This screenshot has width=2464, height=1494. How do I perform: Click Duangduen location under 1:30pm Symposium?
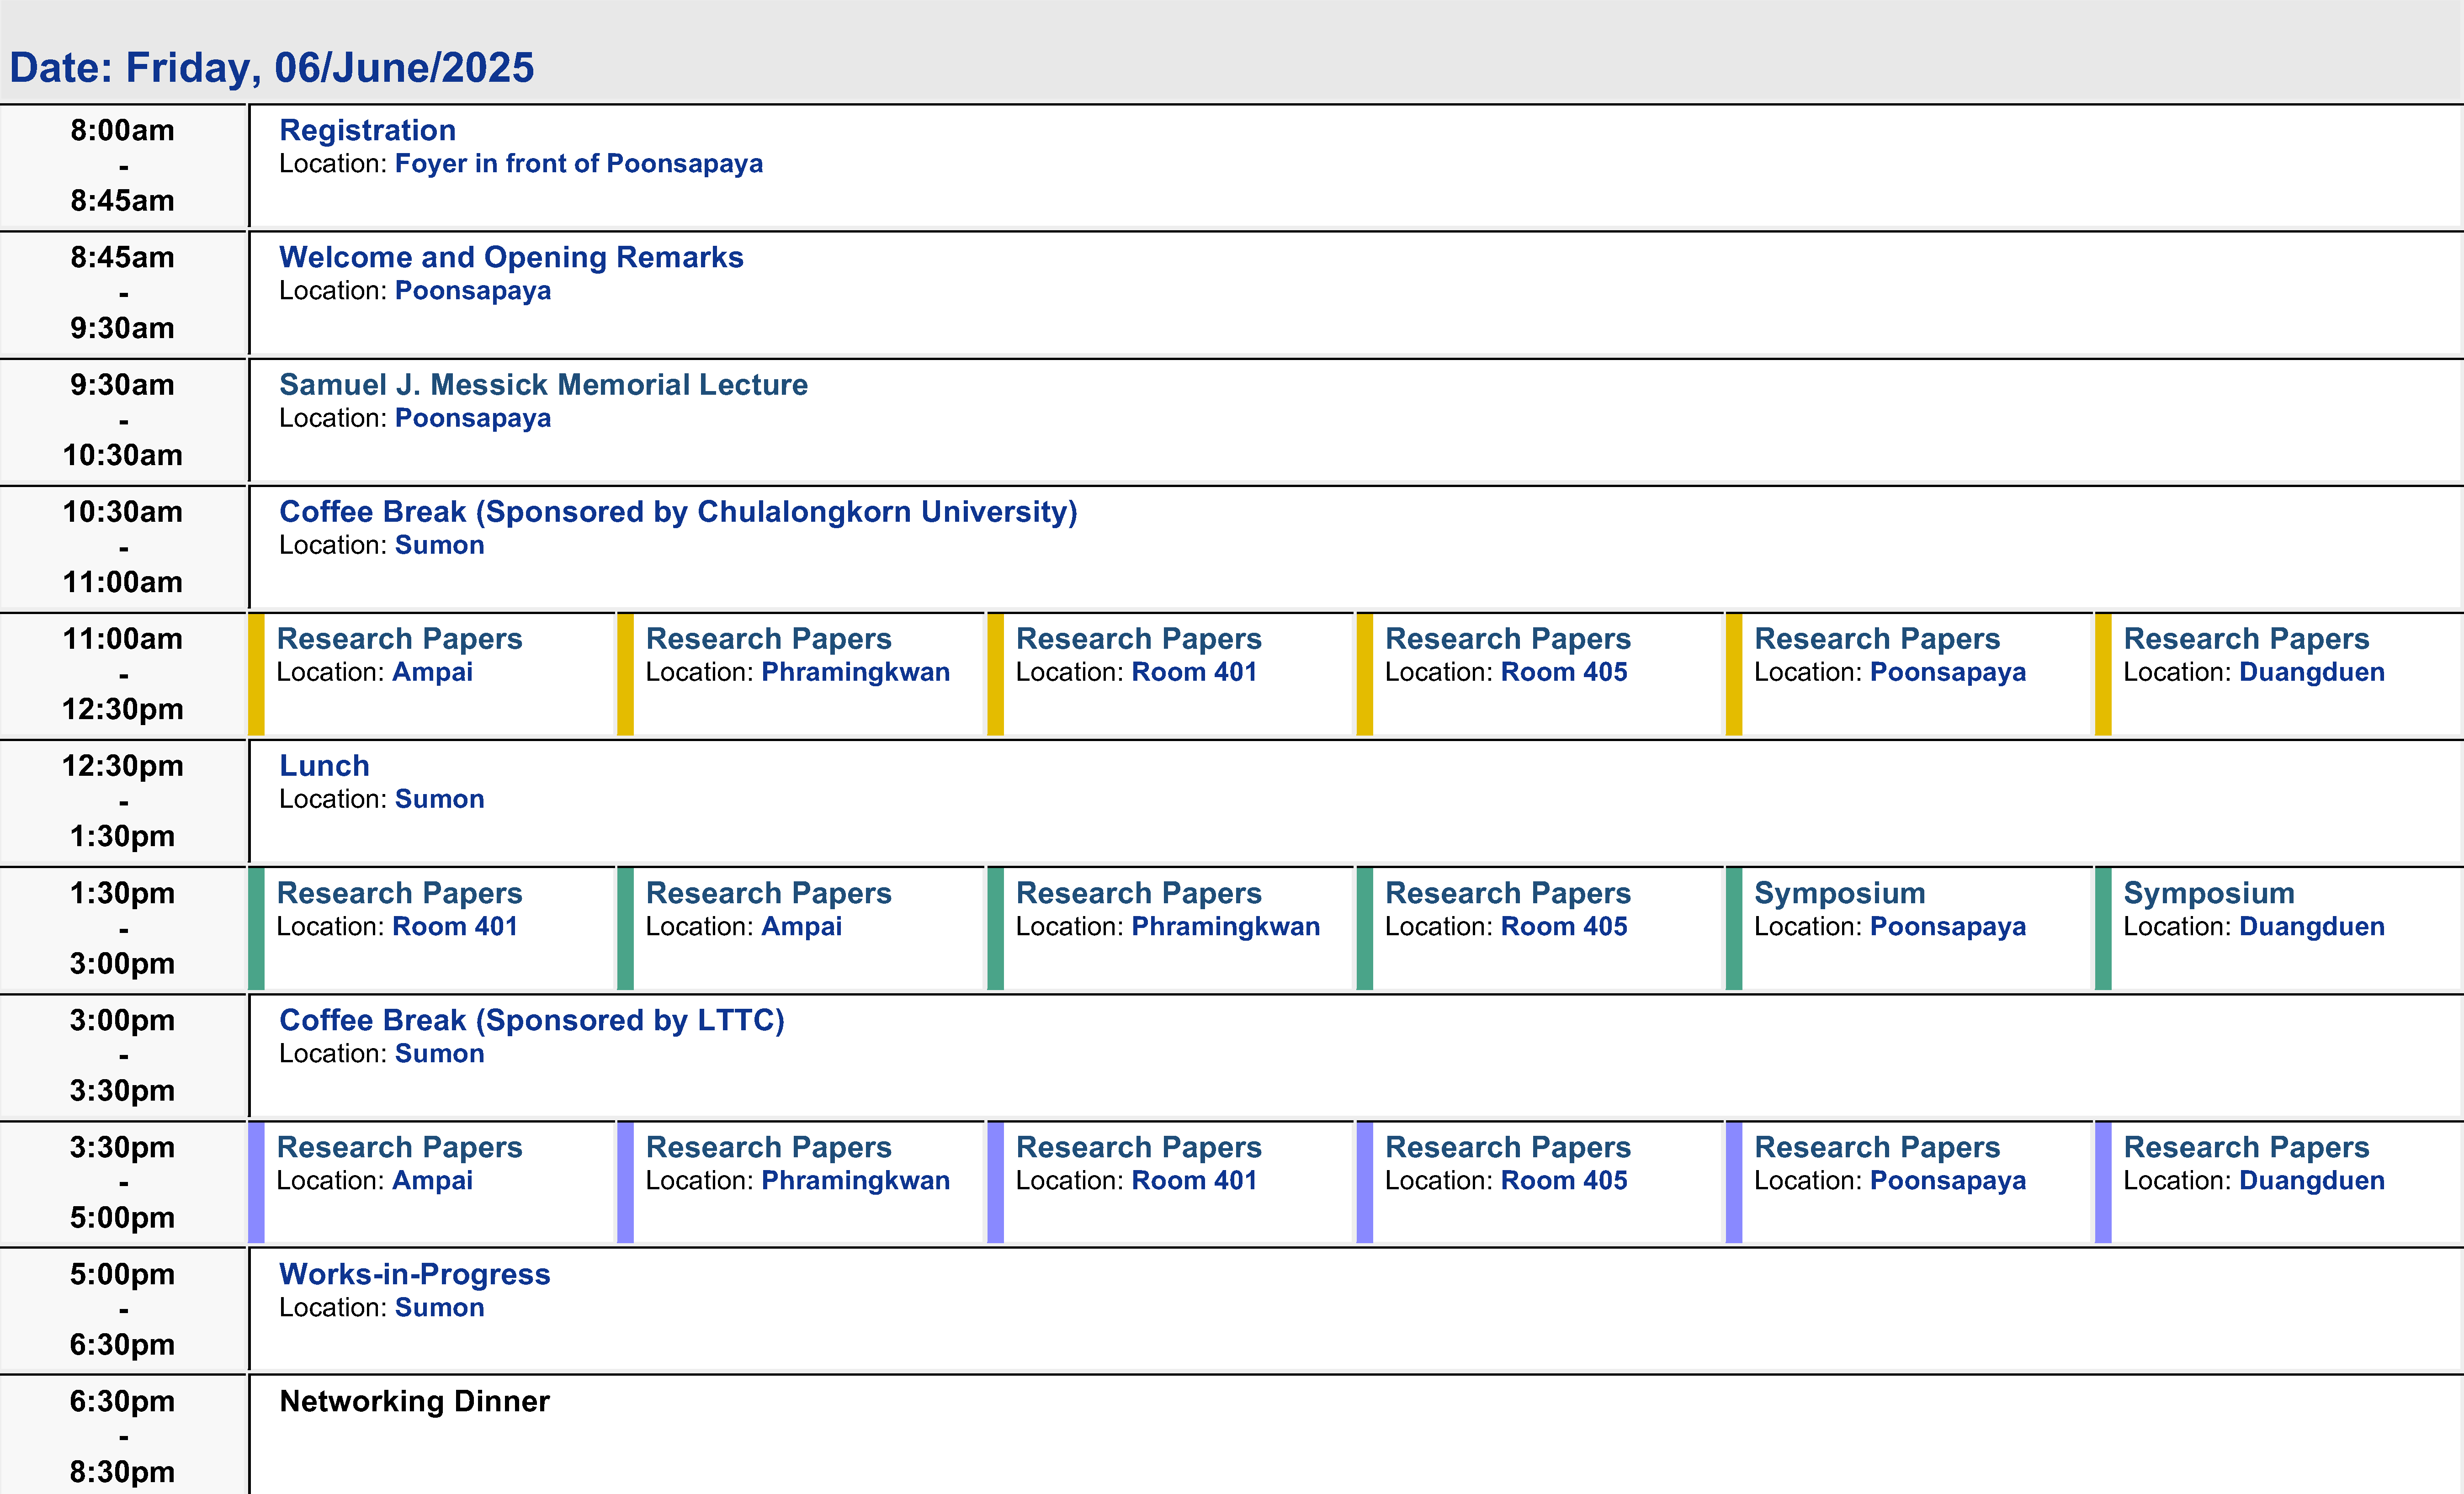(2312, 926)
